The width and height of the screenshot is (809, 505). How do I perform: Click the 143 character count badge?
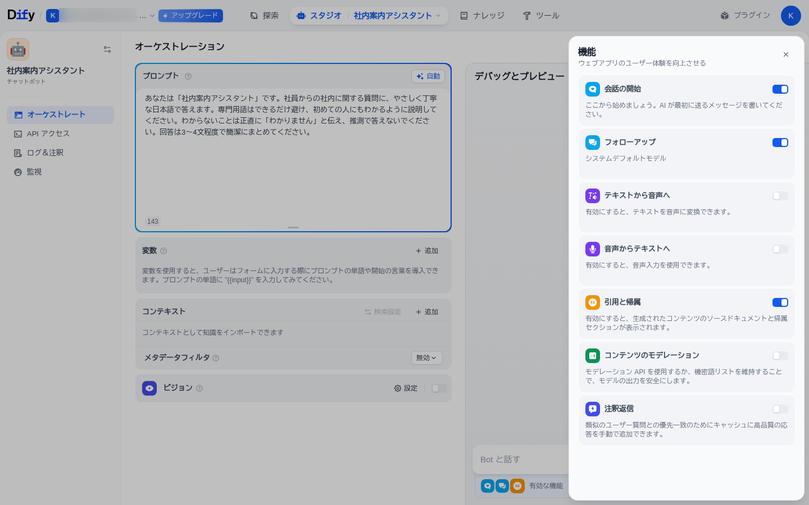(x=153, y=222)
